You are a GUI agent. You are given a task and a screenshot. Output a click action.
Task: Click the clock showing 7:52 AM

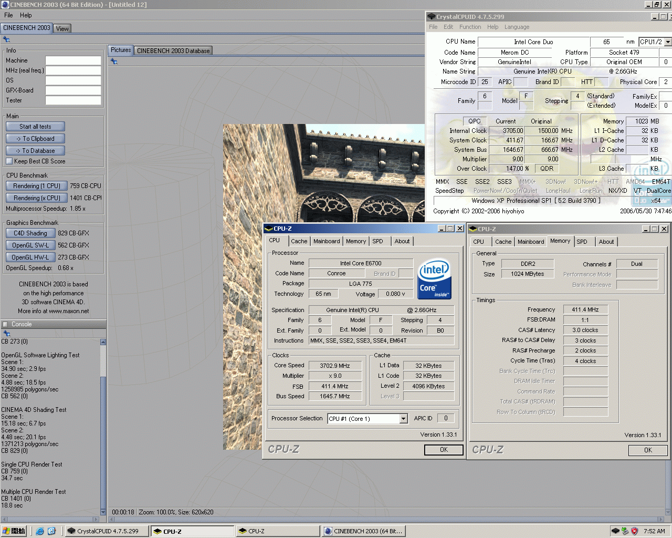[x=654, y=531]
